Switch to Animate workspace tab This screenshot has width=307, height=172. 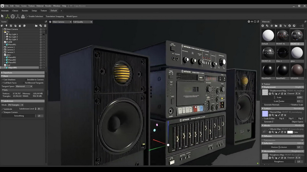[x=5, y=11]
